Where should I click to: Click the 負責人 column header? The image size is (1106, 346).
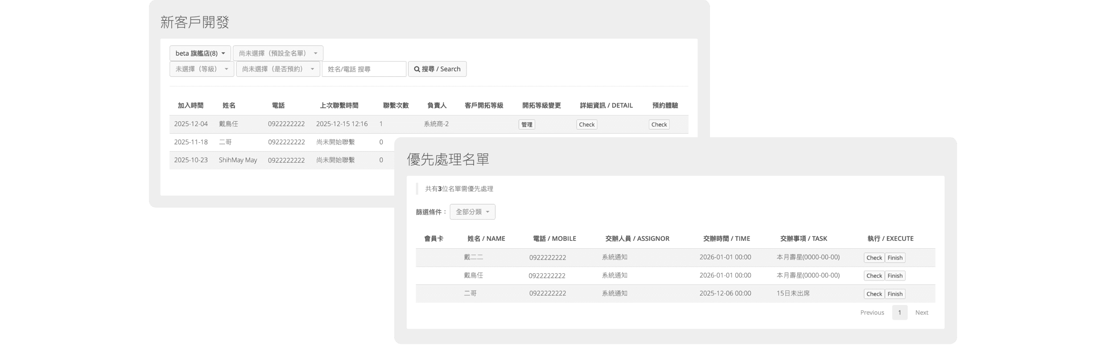click(x=437, y=106)
